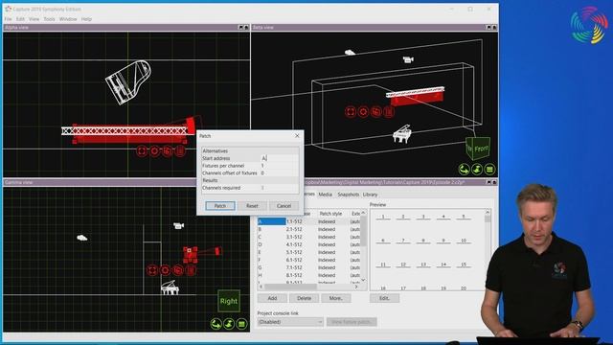Click the bracket-frame red icon in Alpha view
The image size is (613, 345).
142,151
